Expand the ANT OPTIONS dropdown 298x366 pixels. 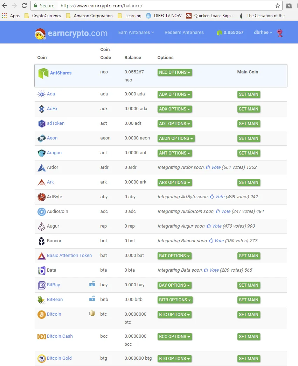[174, 153]
